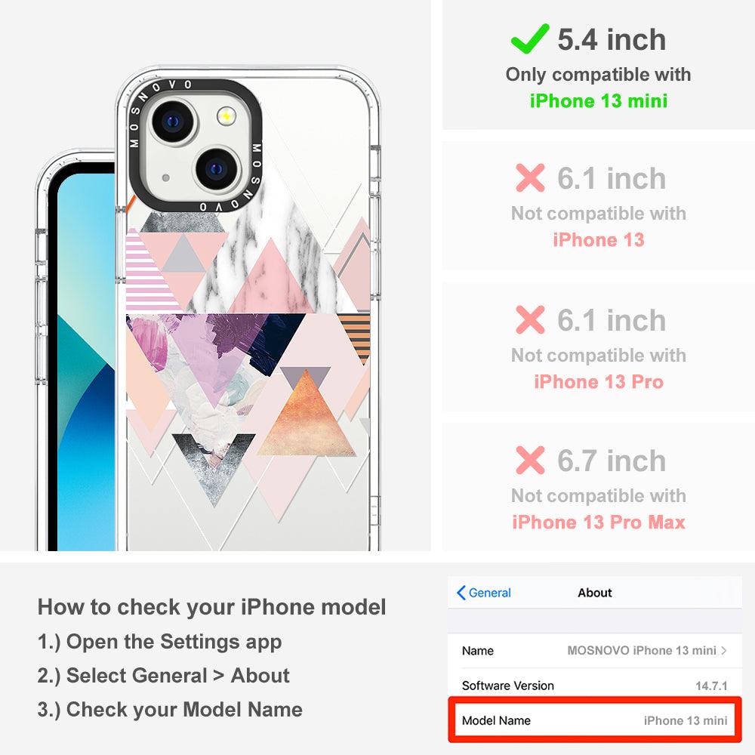755x755 pixels.
Task: Open the Name row chevron for MOSNOVO iPhone 13 mini
Action: coord(724,651)
